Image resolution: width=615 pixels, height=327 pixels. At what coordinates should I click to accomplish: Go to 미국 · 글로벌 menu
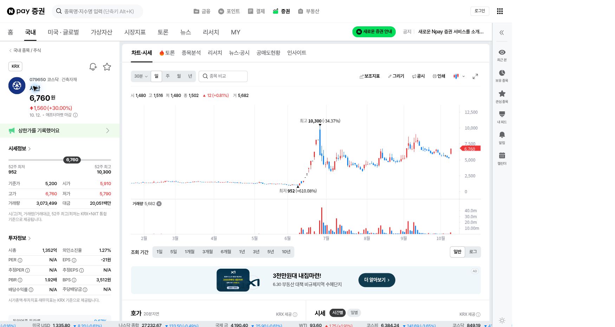63,32
